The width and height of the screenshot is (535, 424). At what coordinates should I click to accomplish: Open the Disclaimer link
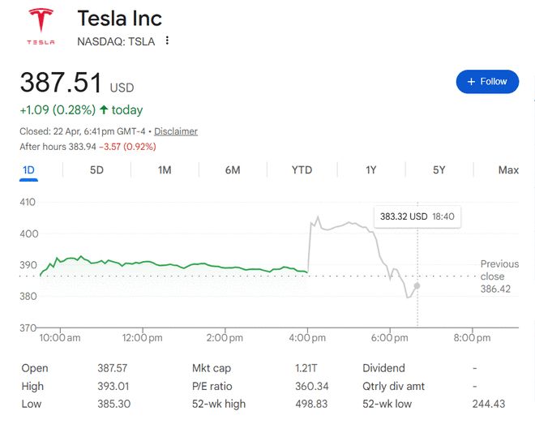pyautogui.click(x=176, y=131)
